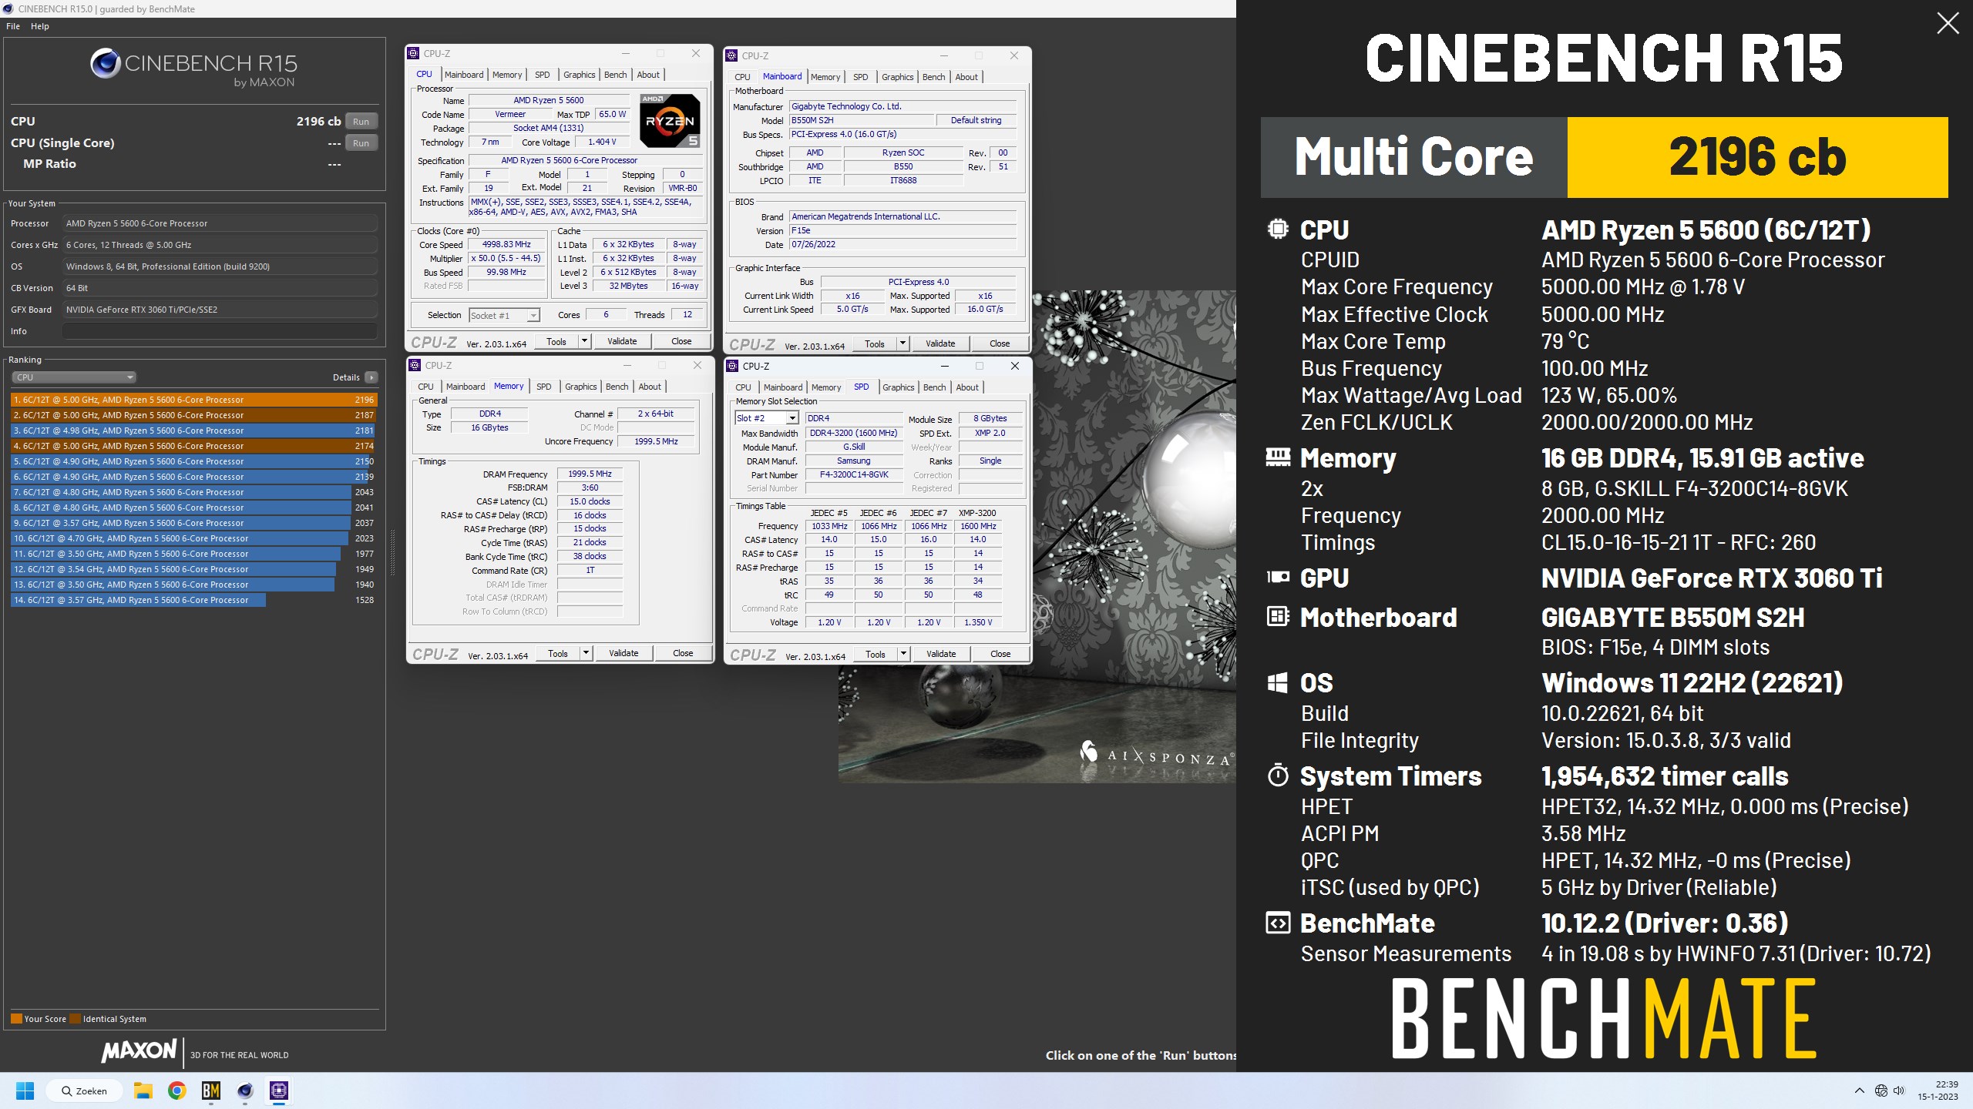Expand Tools dropdown arrow in SPD window
This screenshot has height=1109, width=1973.
point(903,654)
